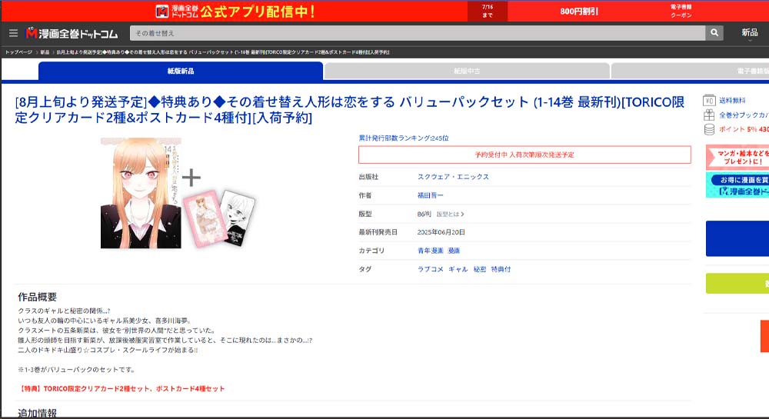Click the app icon in top banner
The width and height of the screenshot is (769, 419).
[x=161, y=12]
